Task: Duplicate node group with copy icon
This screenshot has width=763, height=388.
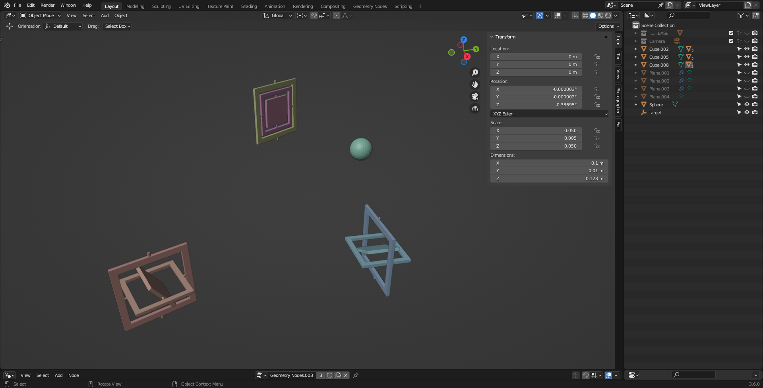Action: pyautogui.click(x=338, y=375)
